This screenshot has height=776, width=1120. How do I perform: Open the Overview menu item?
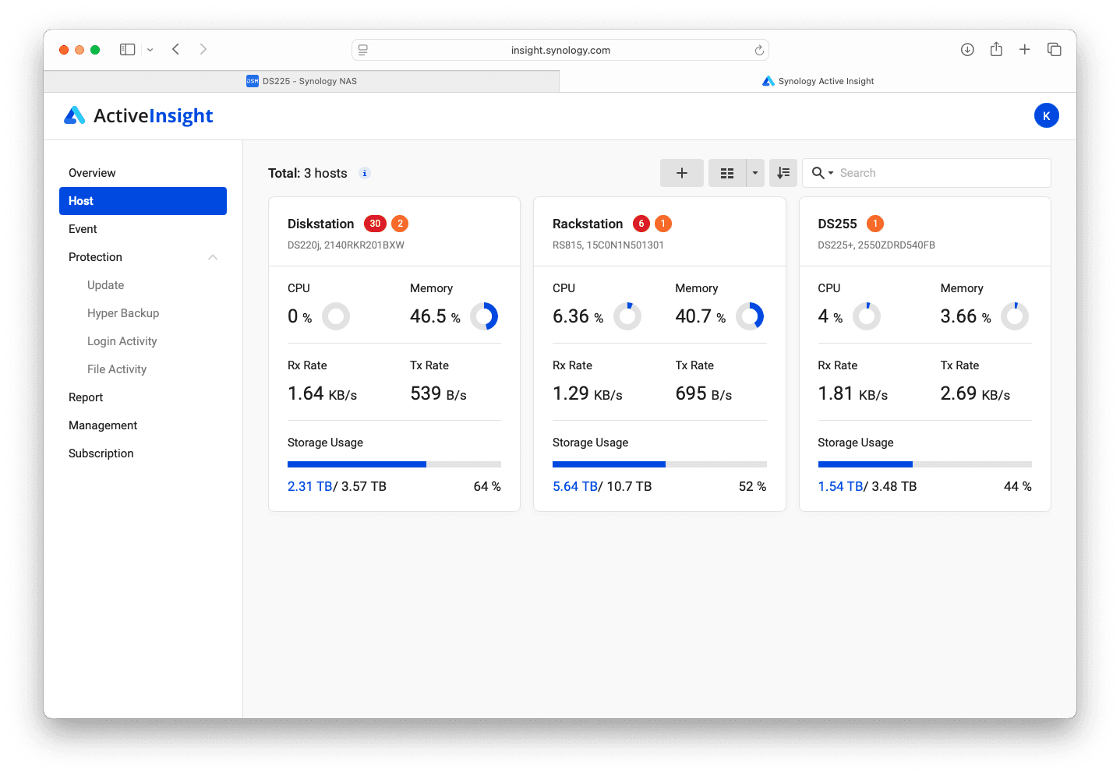92,173
